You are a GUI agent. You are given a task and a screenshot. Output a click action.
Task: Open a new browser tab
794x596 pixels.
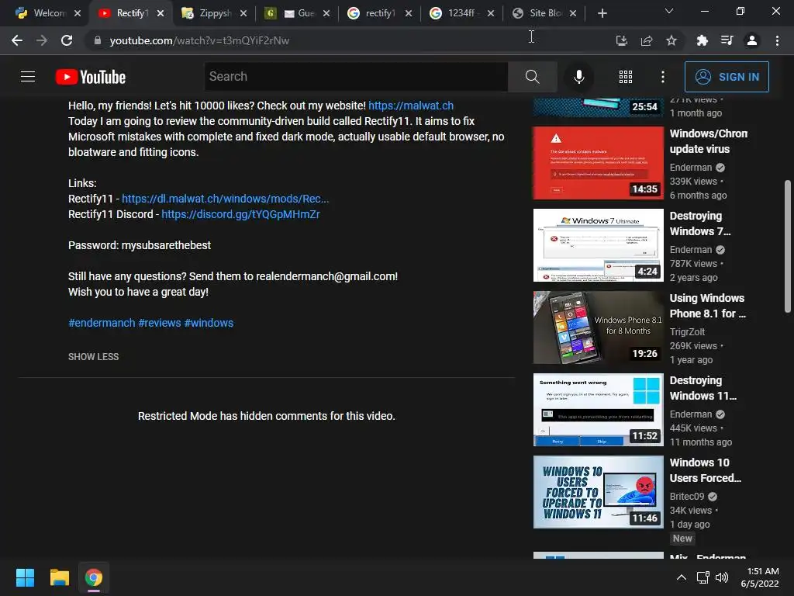click(602, 13)
